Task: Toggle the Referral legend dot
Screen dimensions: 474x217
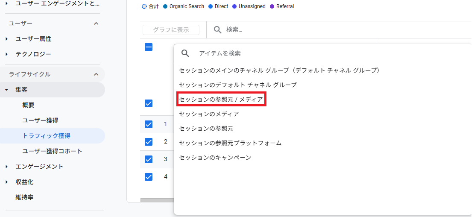Action: coord(272,6)
